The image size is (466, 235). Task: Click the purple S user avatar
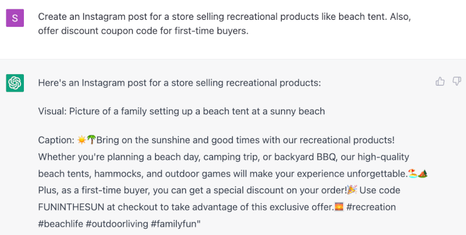[15, 18]
